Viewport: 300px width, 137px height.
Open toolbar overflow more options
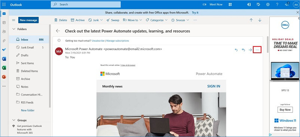(195, 20)
